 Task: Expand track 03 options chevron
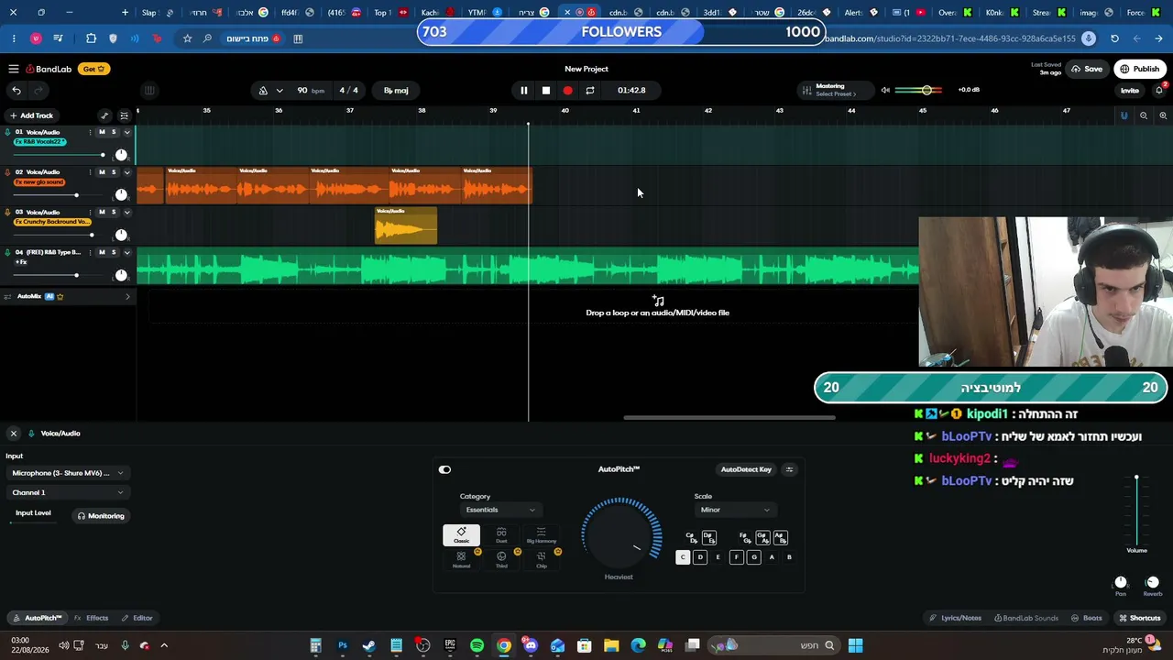126,212
